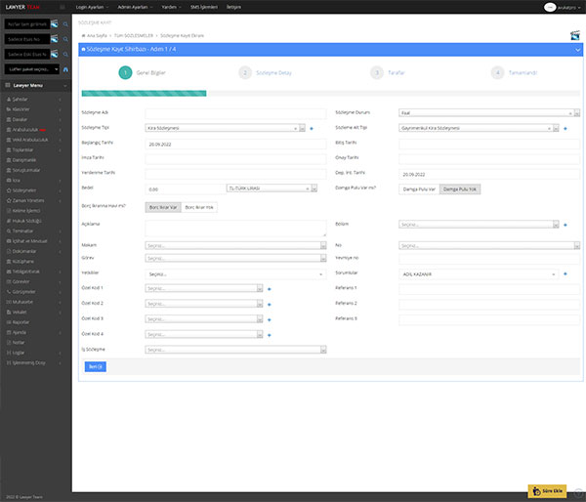This screenshot has height=502, width=586.
Task: Select Damga Pulu Var option
Action: click(x=419, y=189)
